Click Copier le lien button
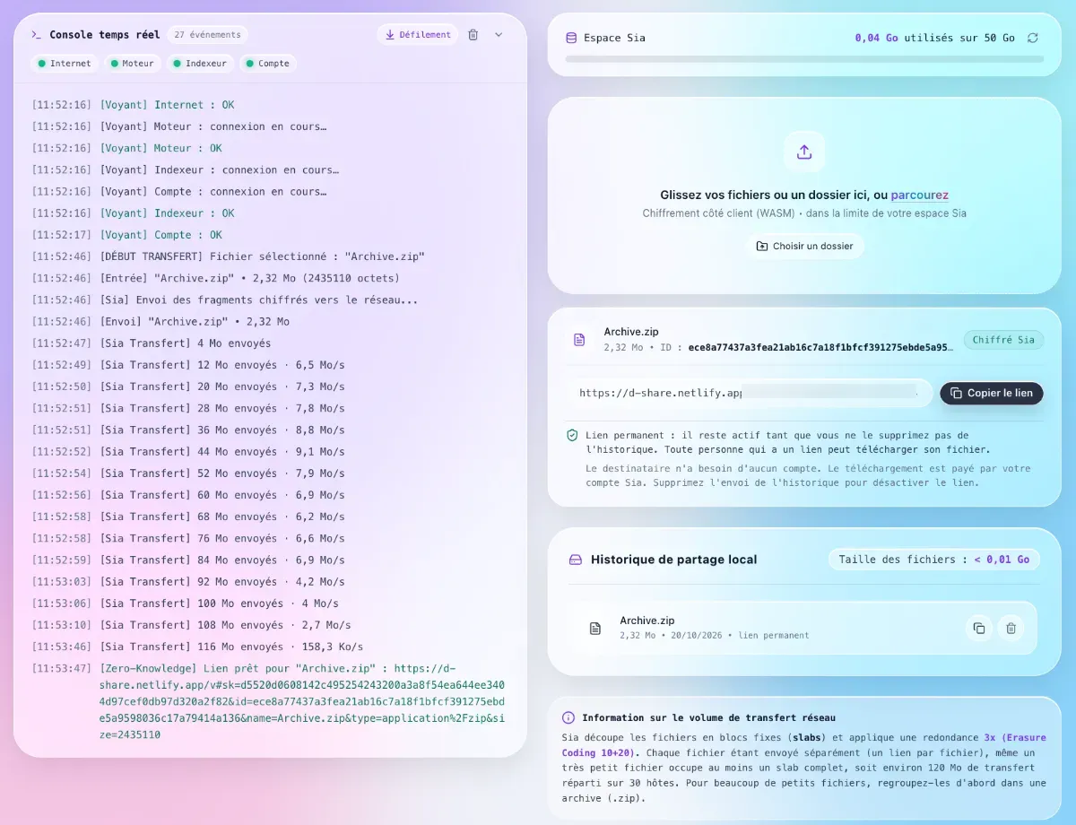The width and height of the screenshot is (1076, 825). click(x=992, y=393)
